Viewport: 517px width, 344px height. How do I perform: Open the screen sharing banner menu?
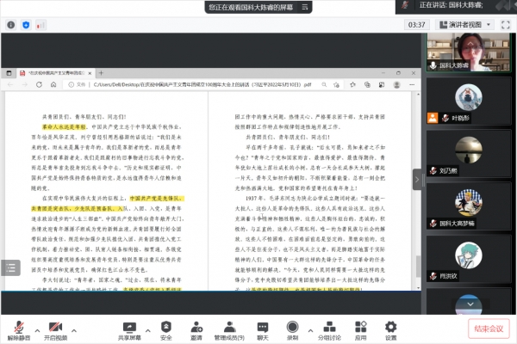(305, 7)
